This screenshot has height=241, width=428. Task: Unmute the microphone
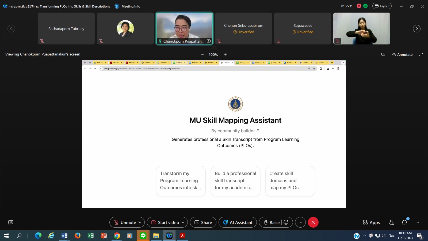click(x=125, y=222)
